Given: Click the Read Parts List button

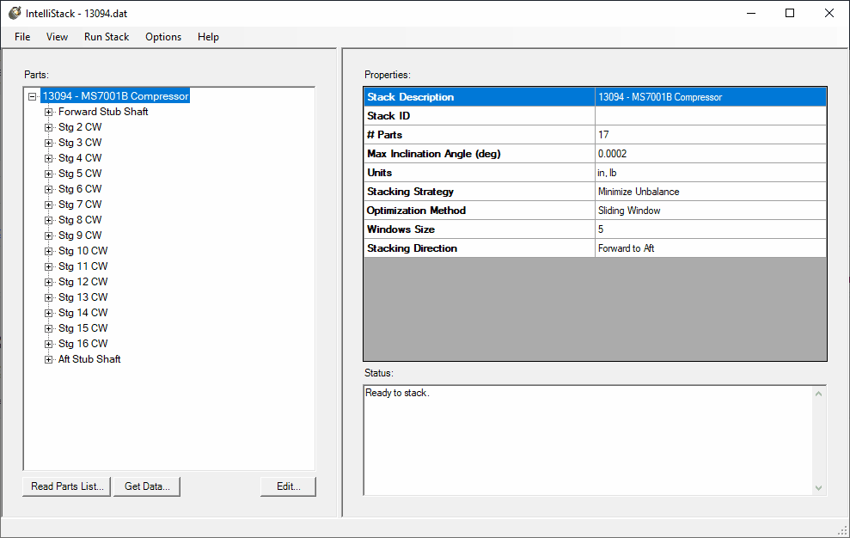Looking at the screenshot, I should tap(67, 486).
